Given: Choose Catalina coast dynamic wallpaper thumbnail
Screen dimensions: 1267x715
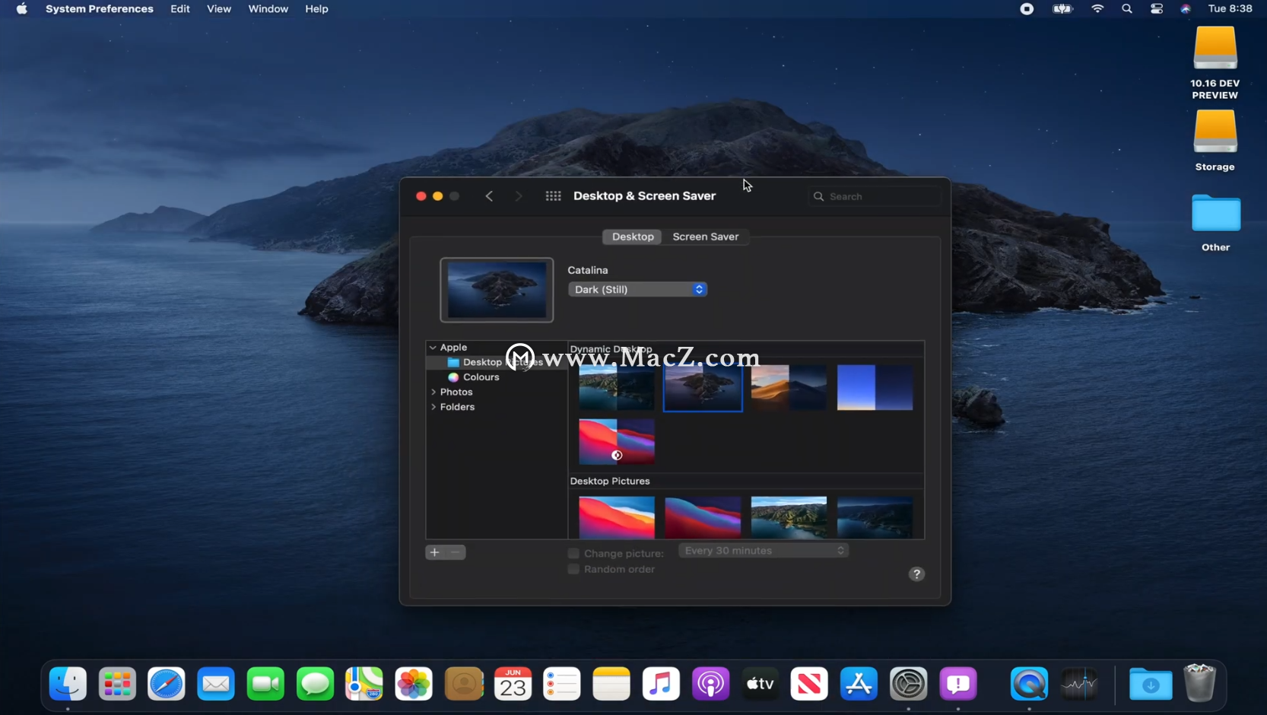Looking at the screenshot, I should click(617, 388).
